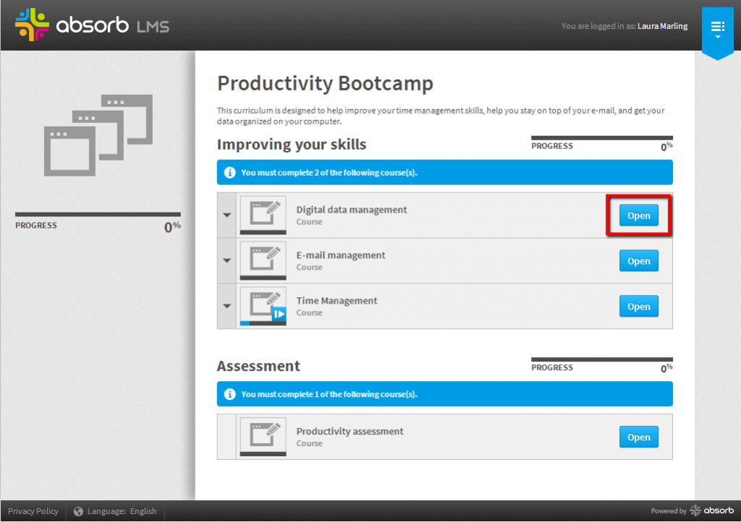Click the E-mail management title
Screen dimensions: 741x522
[341, 255]
